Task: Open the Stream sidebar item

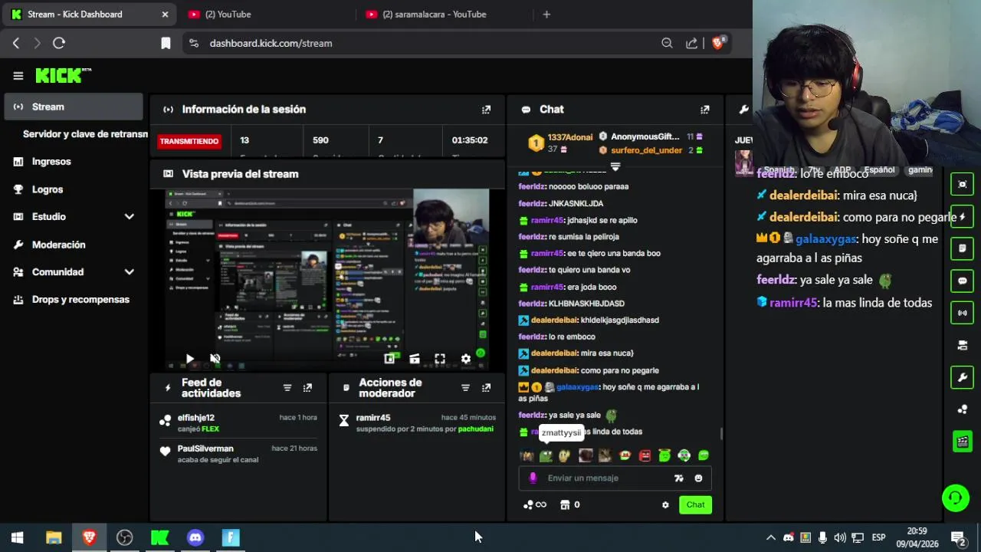Action: (74, 107)
